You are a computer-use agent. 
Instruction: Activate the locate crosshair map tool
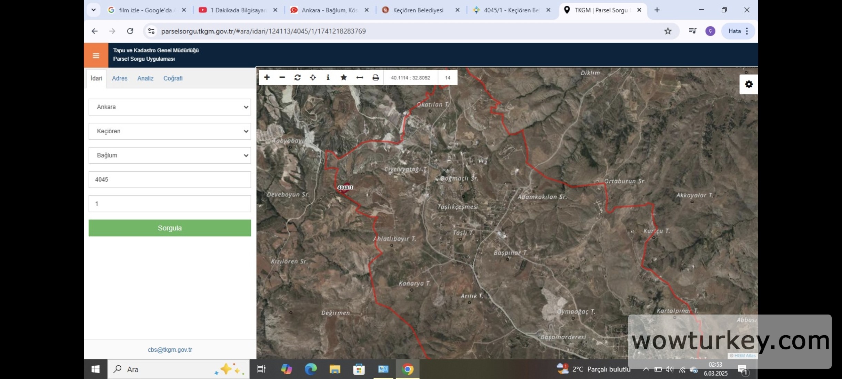pos(313,78)
